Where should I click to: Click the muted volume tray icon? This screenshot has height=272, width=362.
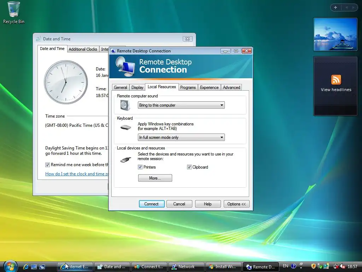tap(343, 266)
